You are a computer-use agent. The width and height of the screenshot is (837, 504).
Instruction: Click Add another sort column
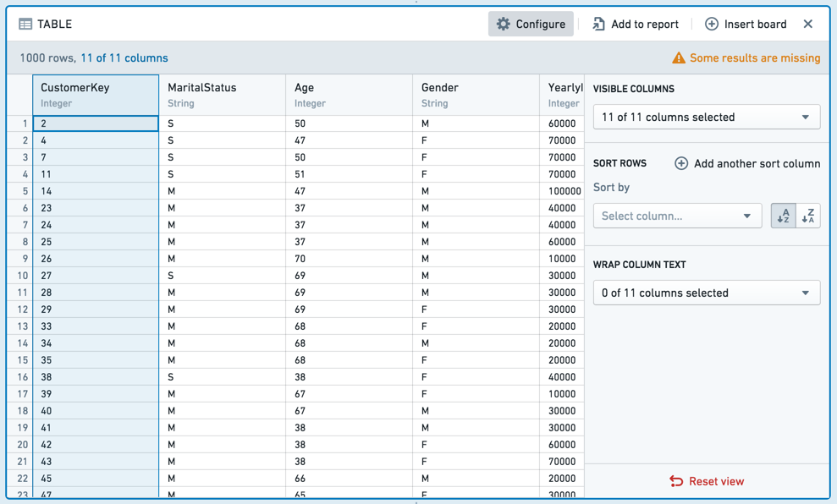[x=747, y=164]
